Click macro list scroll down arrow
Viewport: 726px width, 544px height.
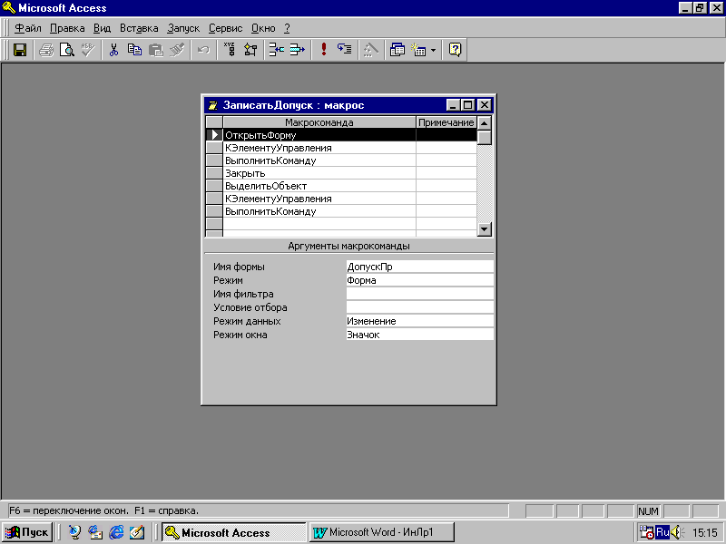[485, 228]
